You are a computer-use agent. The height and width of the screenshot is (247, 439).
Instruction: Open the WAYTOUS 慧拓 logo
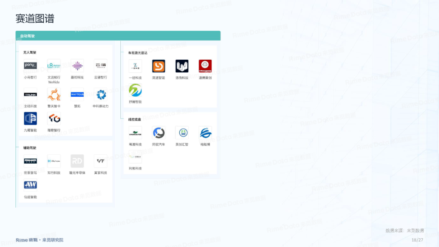(x=77, y=94)
